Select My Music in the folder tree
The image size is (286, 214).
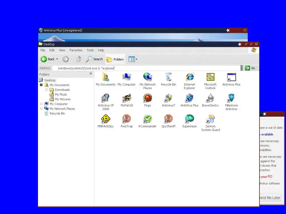click(61, 94)
